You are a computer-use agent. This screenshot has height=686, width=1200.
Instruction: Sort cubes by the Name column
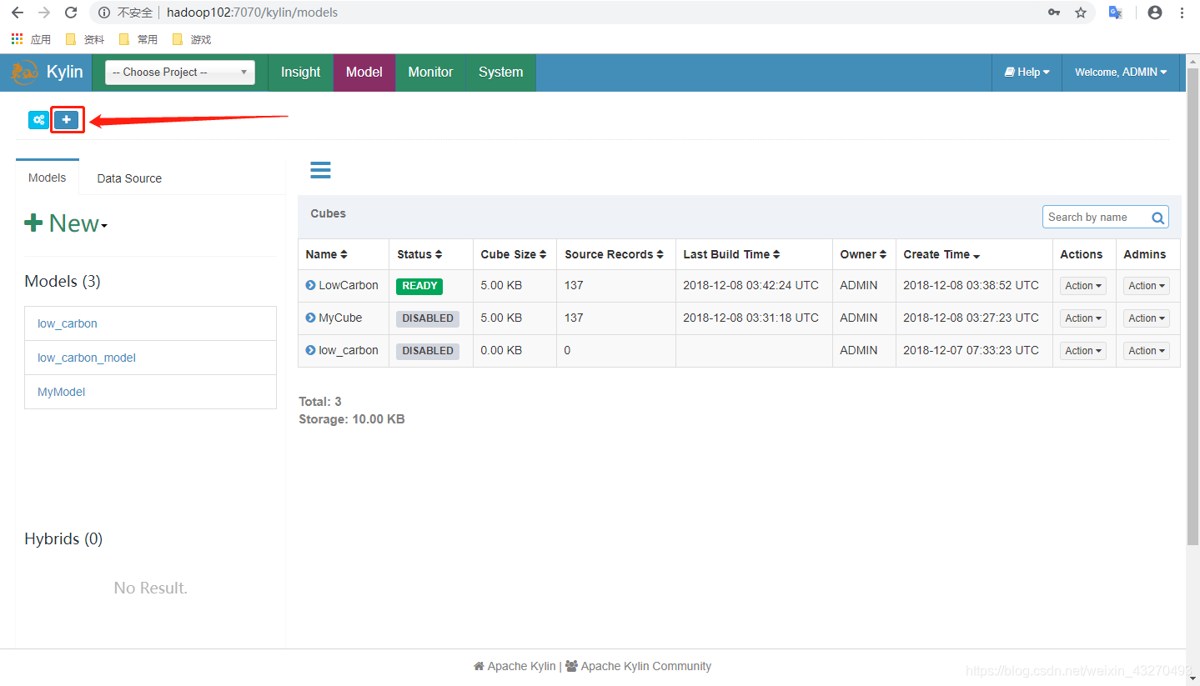(326, 254)
